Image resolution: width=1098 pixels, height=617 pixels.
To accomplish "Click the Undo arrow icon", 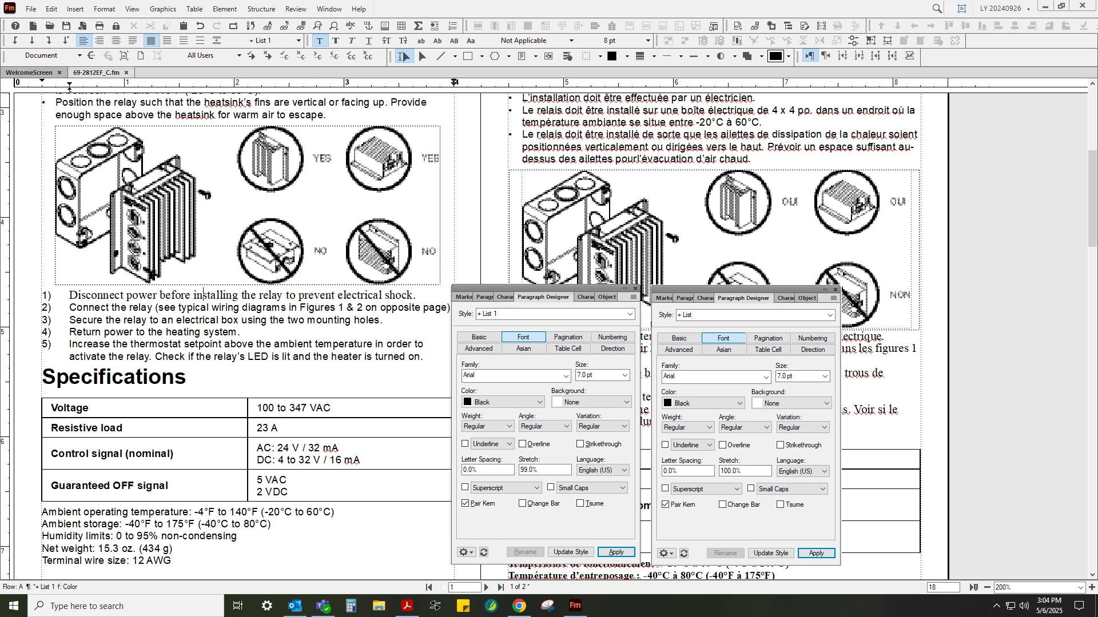I will pos(200,26).
